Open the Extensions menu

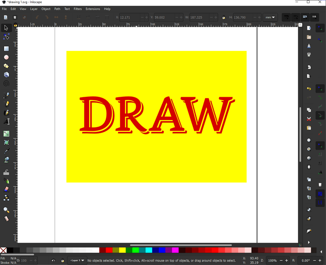tap(93, 9)
